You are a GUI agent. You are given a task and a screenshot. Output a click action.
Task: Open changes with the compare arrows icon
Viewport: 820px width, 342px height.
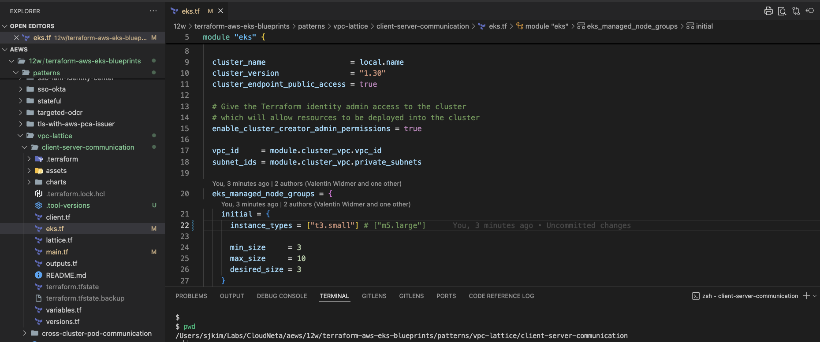796,11
